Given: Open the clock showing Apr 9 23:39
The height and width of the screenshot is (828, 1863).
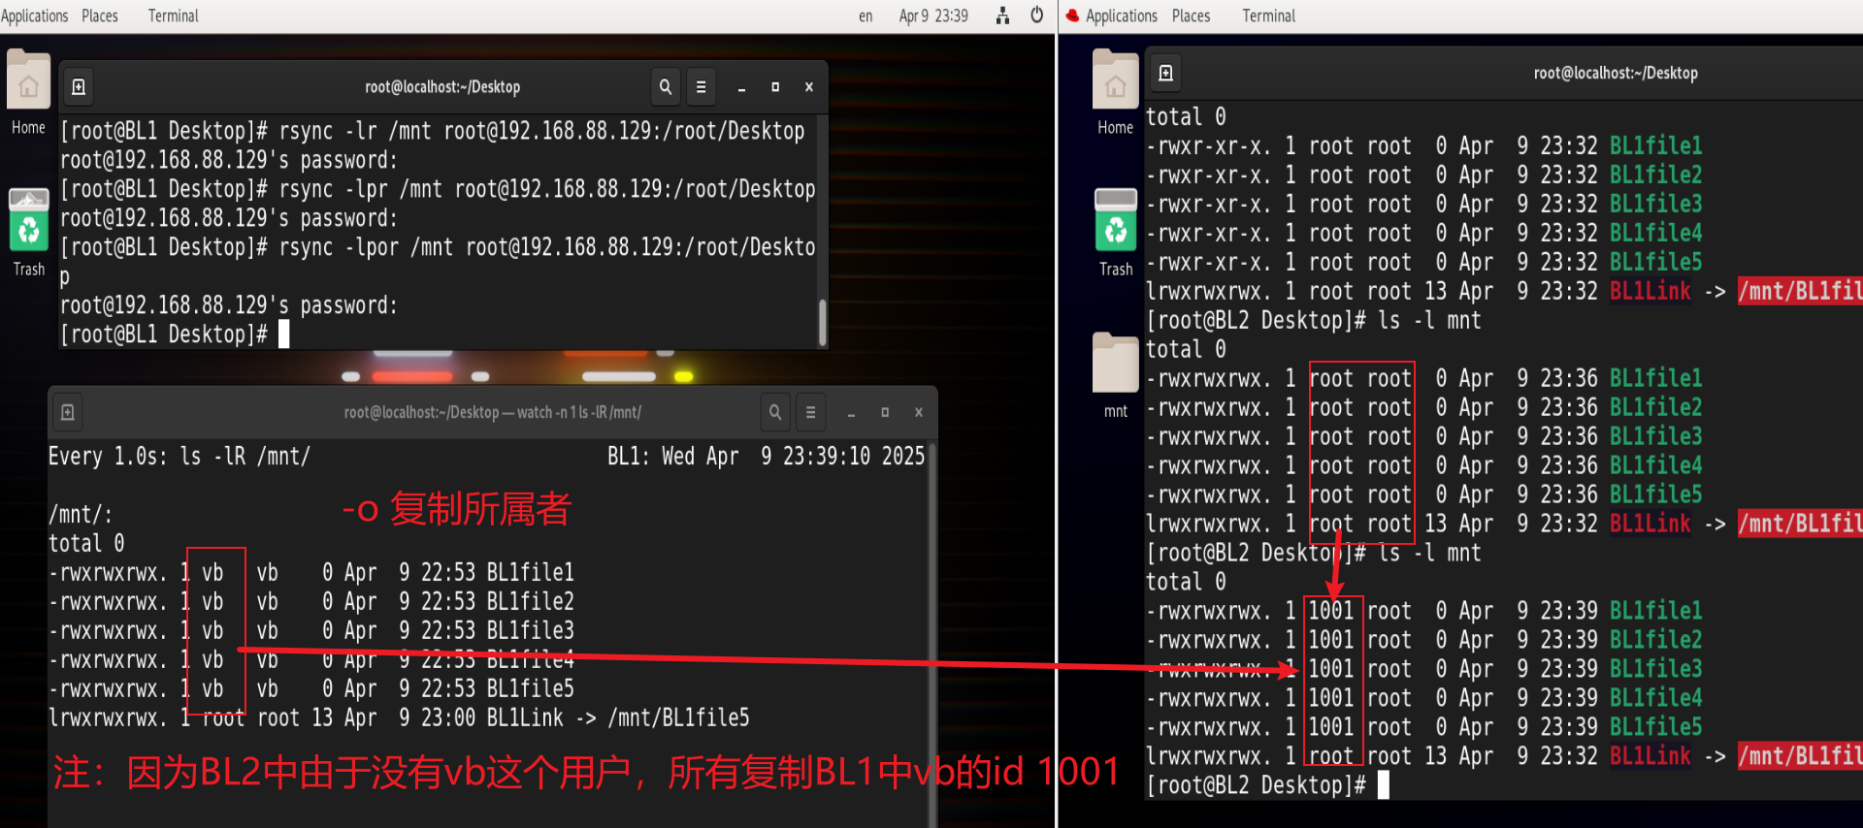Looking at the screenshot, I should 933,16.
